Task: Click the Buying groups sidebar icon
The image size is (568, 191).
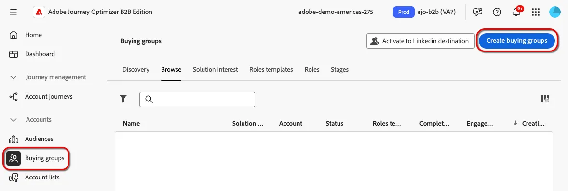Action: coord(14,158)
